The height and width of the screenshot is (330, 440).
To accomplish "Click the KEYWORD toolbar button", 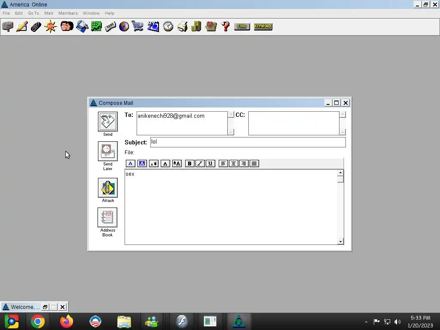I will click(263, 26).
